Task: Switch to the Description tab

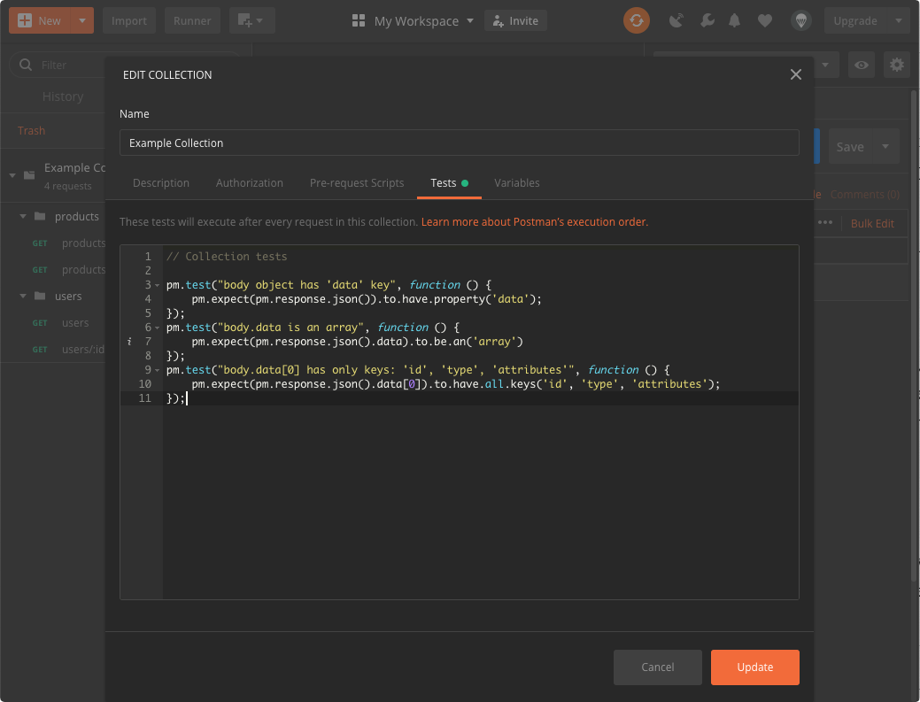Action: [161, 183]
